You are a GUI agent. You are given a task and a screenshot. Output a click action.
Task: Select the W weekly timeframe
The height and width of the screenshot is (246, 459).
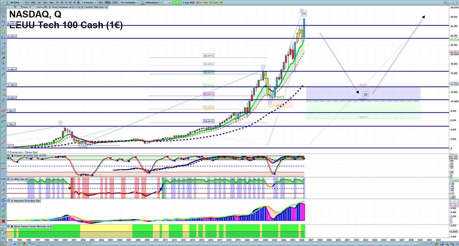70,3
